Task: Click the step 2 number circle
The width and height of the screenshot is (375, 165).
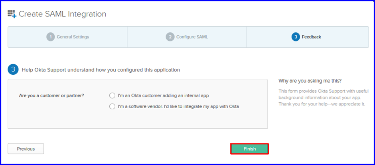Action: coord(170,37)
